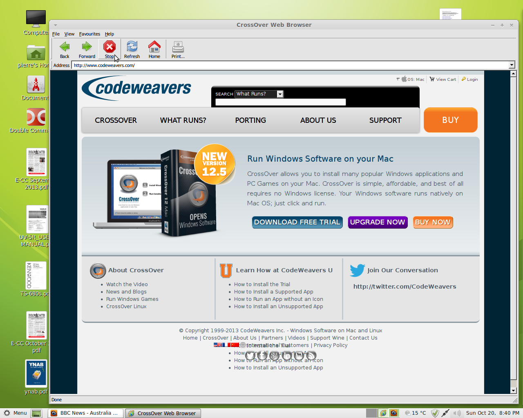Click the Login link
The image size is (523, 418).
[469, 79]
